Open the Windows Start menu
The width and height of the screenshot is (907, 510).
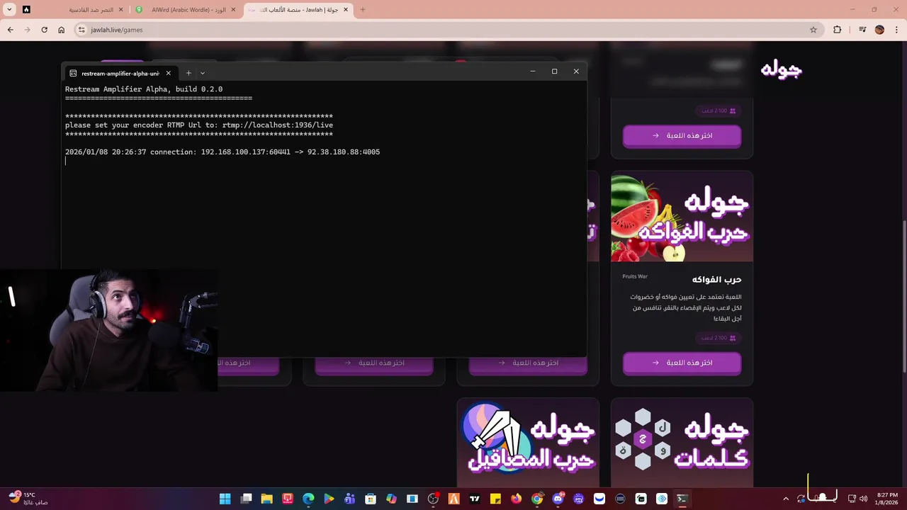pyautogui.click(x=225, y=499)
